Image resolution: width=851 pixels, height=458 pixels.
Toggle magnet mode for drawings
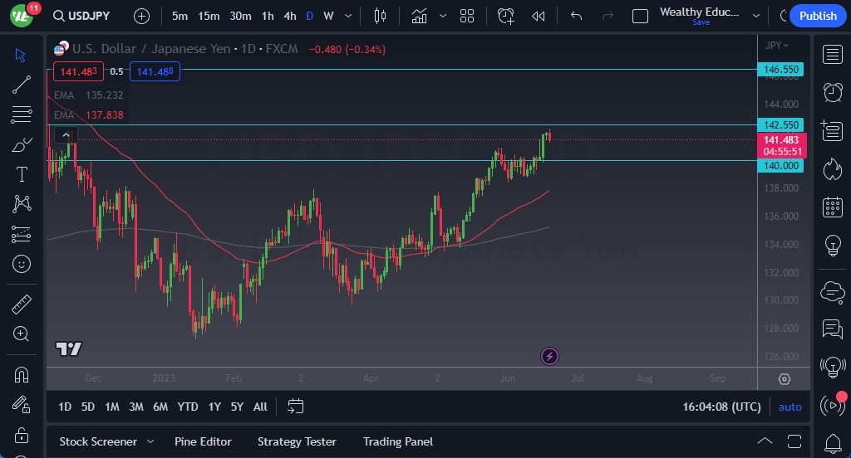(22, 374)
